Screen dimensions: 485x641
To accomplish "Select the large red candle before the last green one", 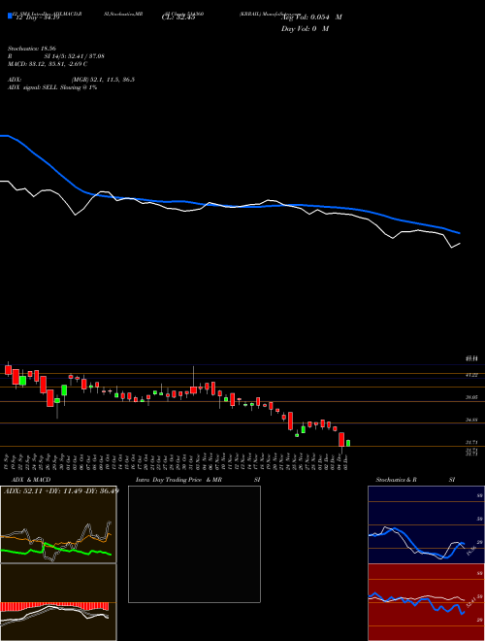I will pyautogui.click(x=341, y=439).
